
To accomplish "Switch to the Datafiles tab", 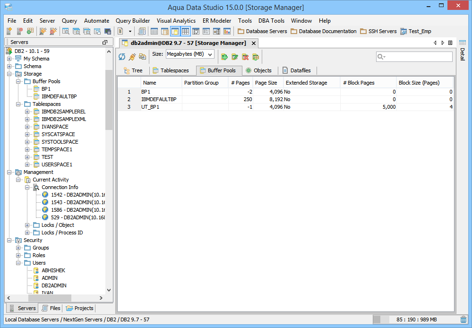I will pyautogui.click(x=297, y=70).
